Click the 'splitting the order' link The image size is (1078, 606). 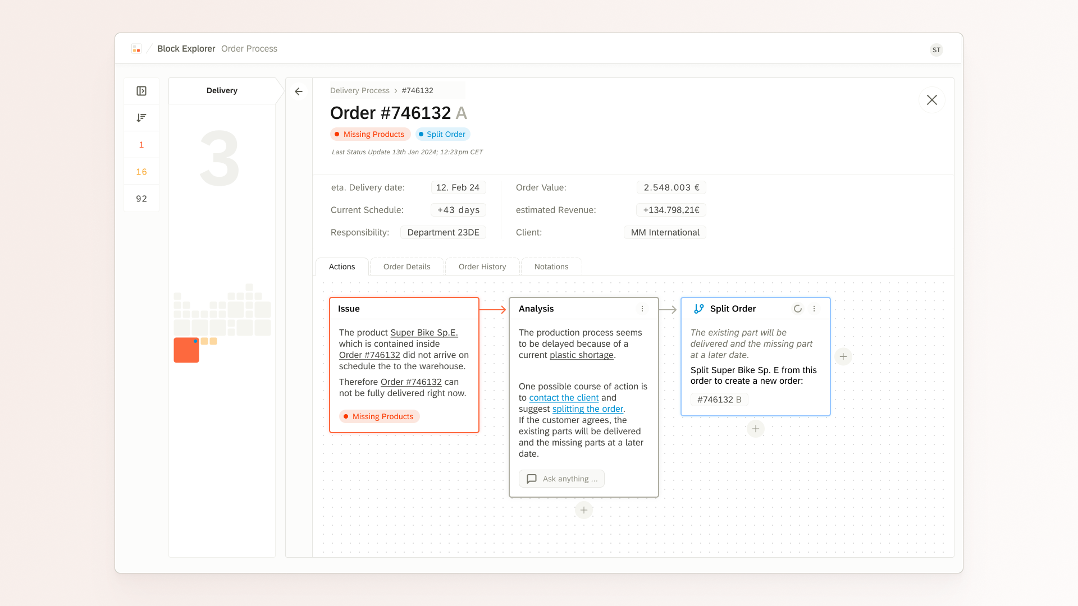(587, 408)
